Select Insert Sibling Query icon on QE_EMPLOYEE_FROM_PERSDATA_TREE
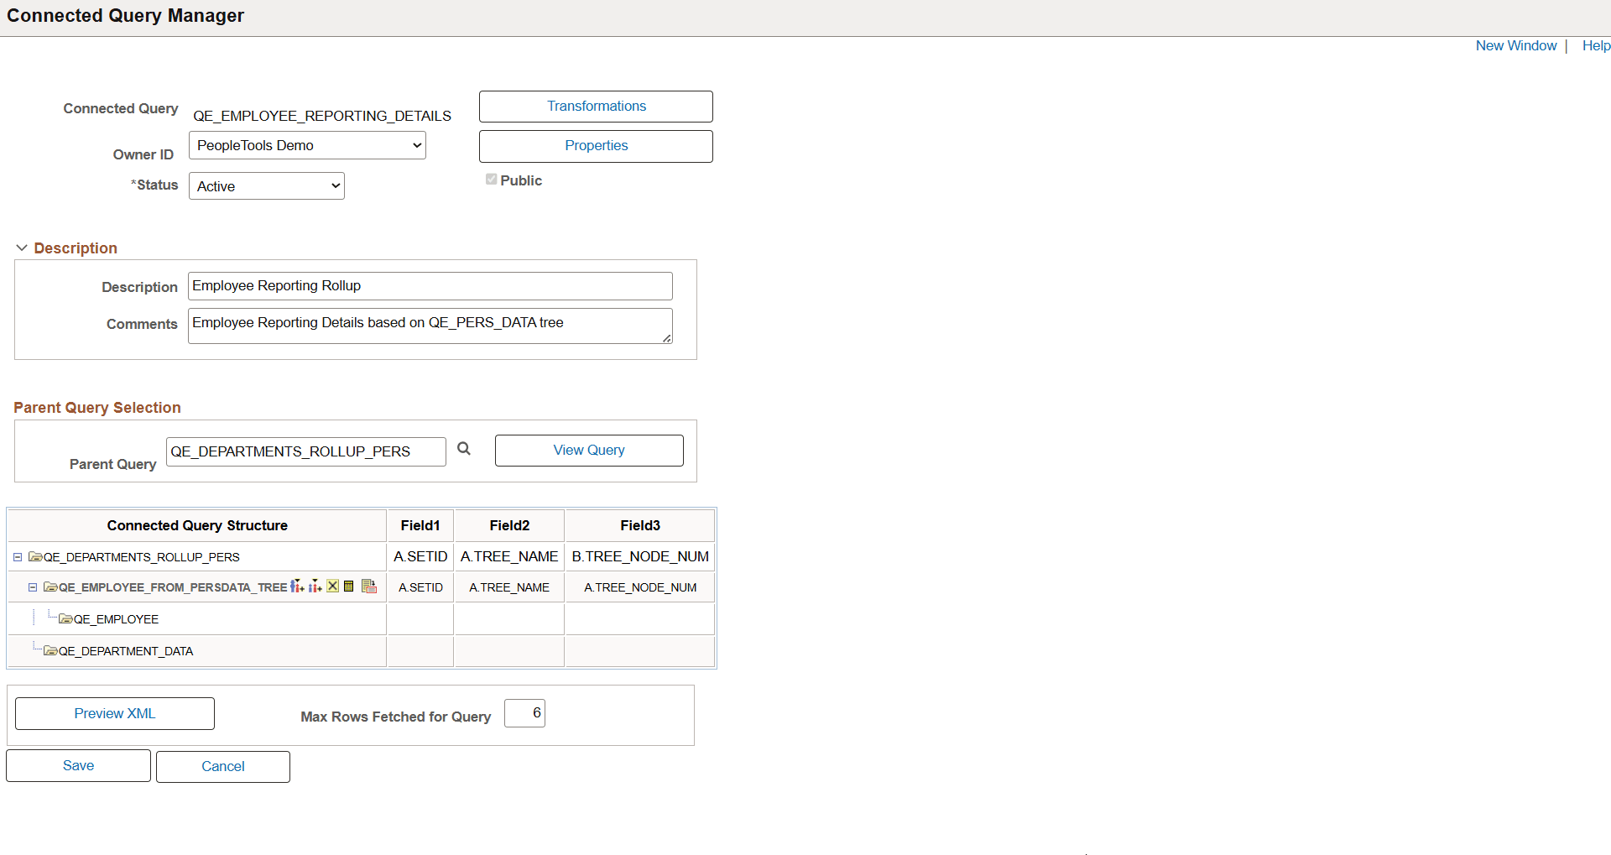This screenshot has width=1611, height=855. [315, 586]
